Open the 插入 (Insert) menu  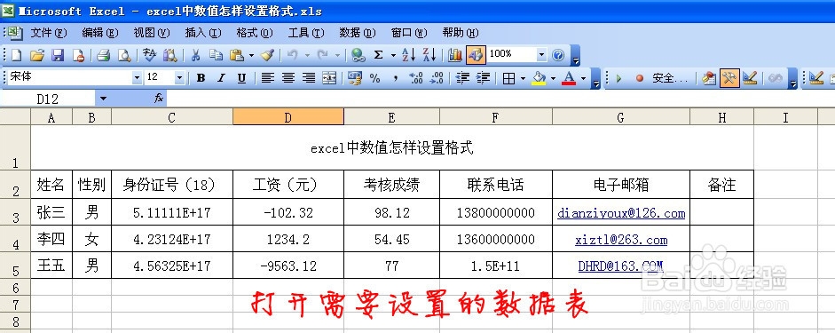[203, 33]
